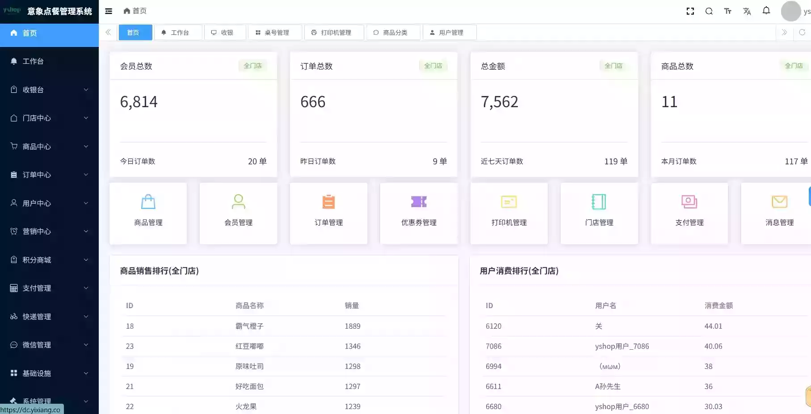Screen dimensions: 811x414
Task: Toggle the sidebar with the hamburger icon
Action: point(108,11)
